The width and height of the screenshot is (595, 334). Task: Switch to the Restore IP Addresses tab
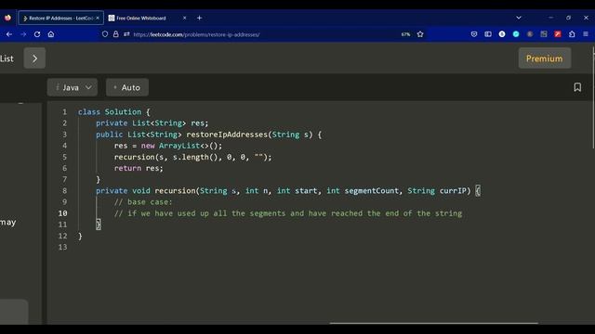pyautogui.click(x=60, y=18)
